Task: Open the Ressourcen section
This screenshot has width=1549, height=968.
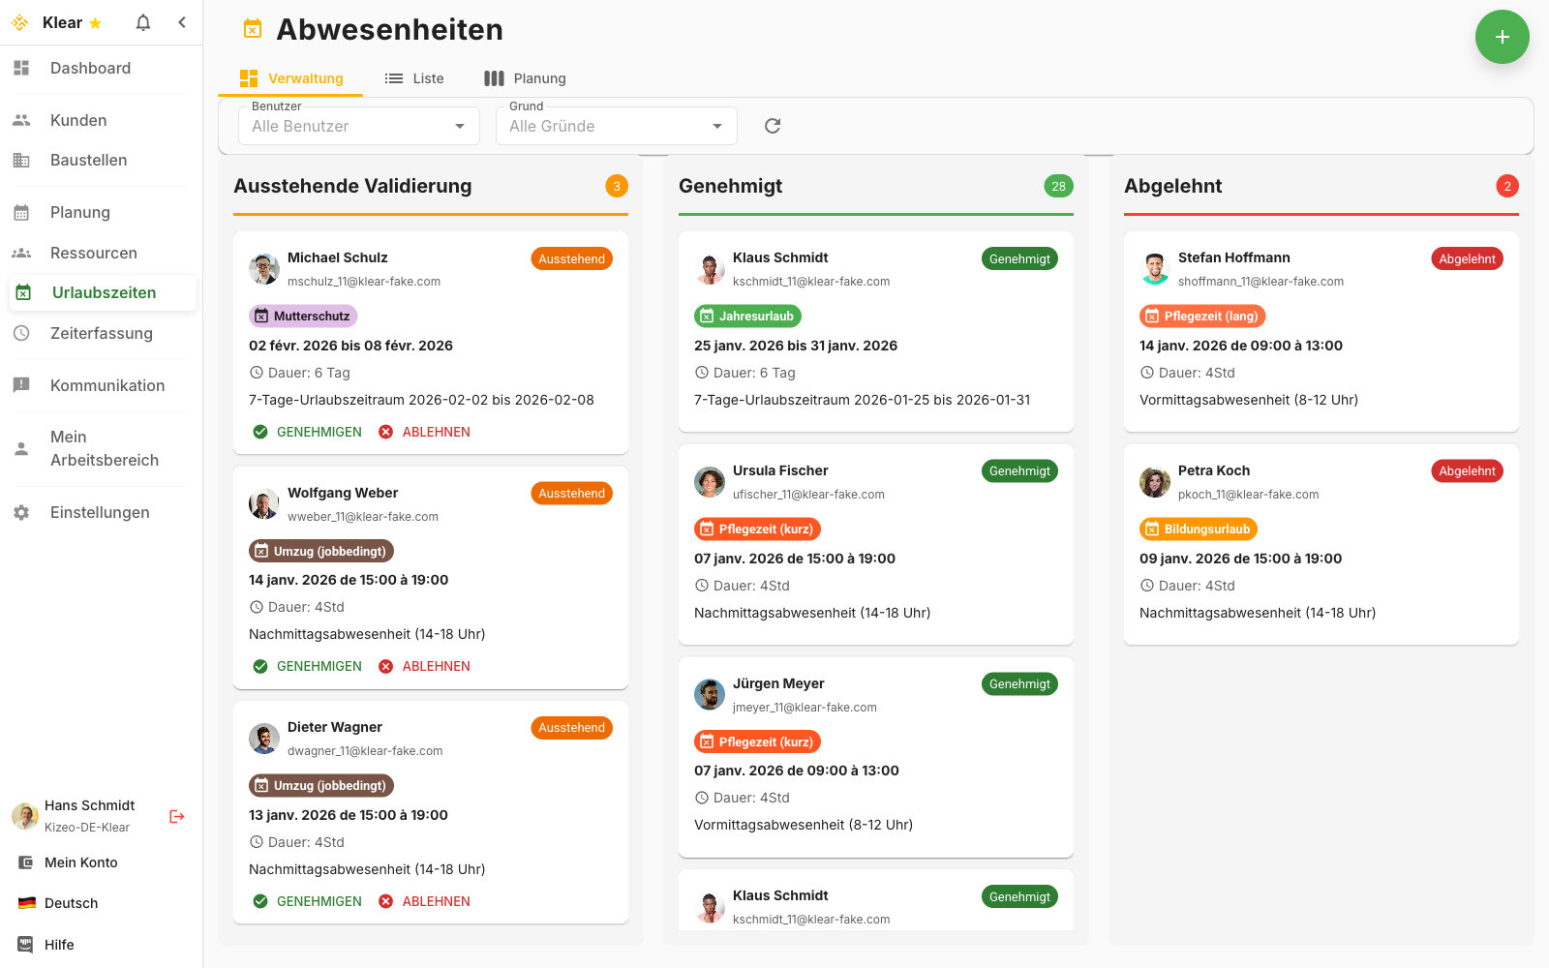Action: (x=94, y=253)
